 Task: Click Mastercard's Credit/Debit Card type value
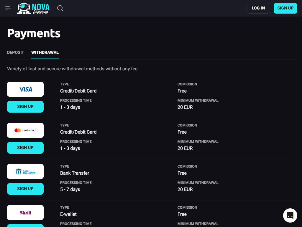pyautogui.click(x=78, y=132)
